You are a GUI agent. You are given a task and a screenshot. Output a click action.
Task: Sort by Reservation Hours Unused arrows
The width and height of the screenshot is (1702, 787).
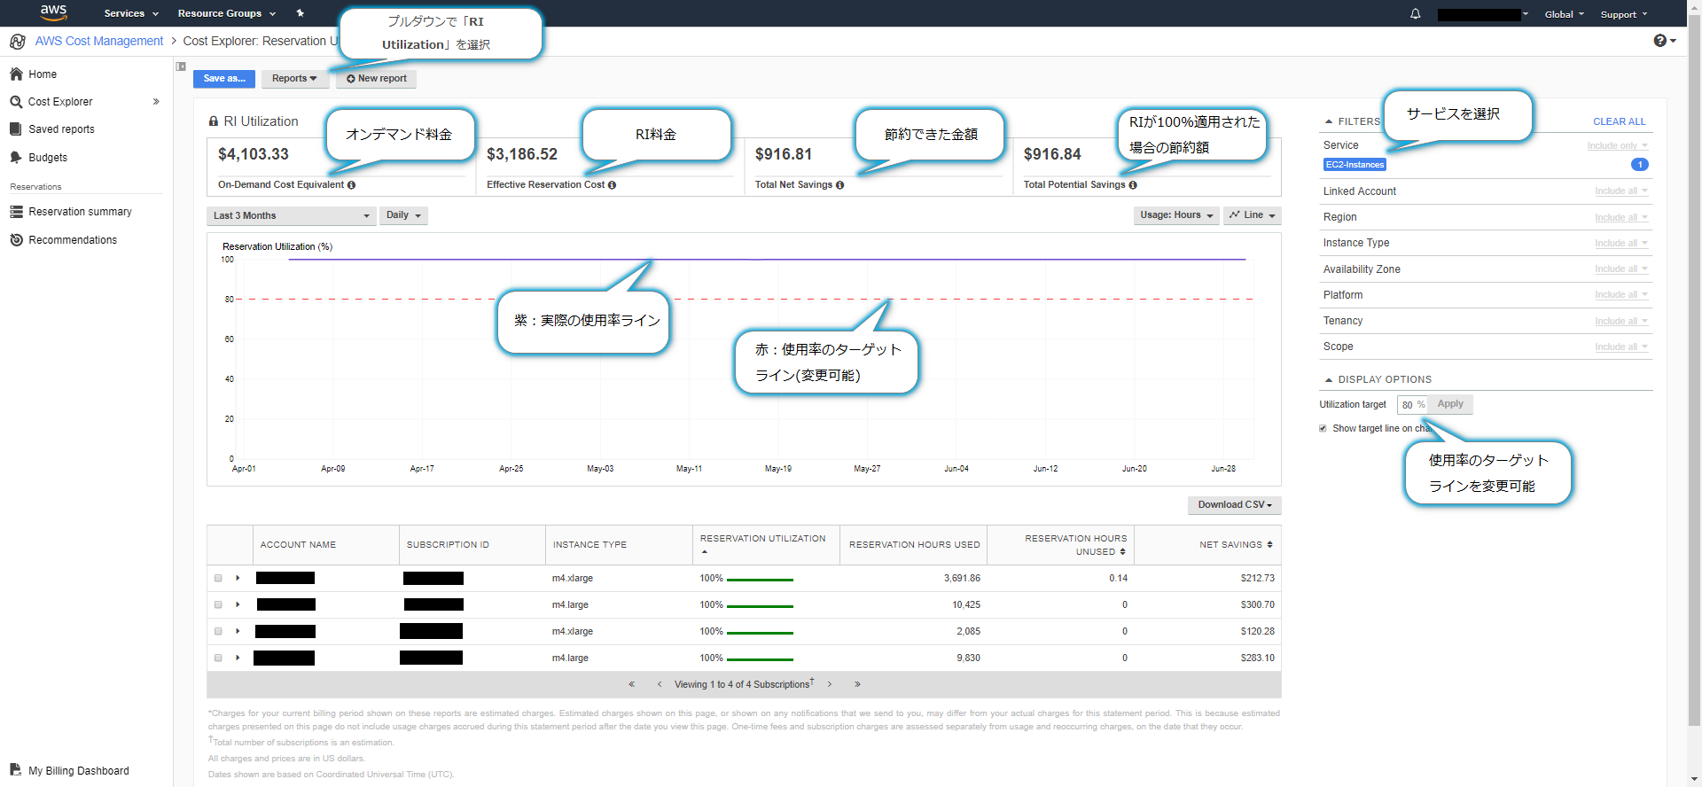tap(1123, 552)
